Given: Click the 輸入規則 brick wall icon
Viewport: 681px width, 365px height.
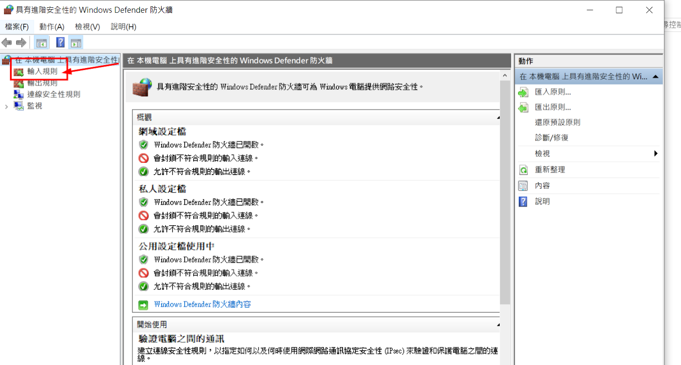Looking at the screenshot, I should (18, 72).
